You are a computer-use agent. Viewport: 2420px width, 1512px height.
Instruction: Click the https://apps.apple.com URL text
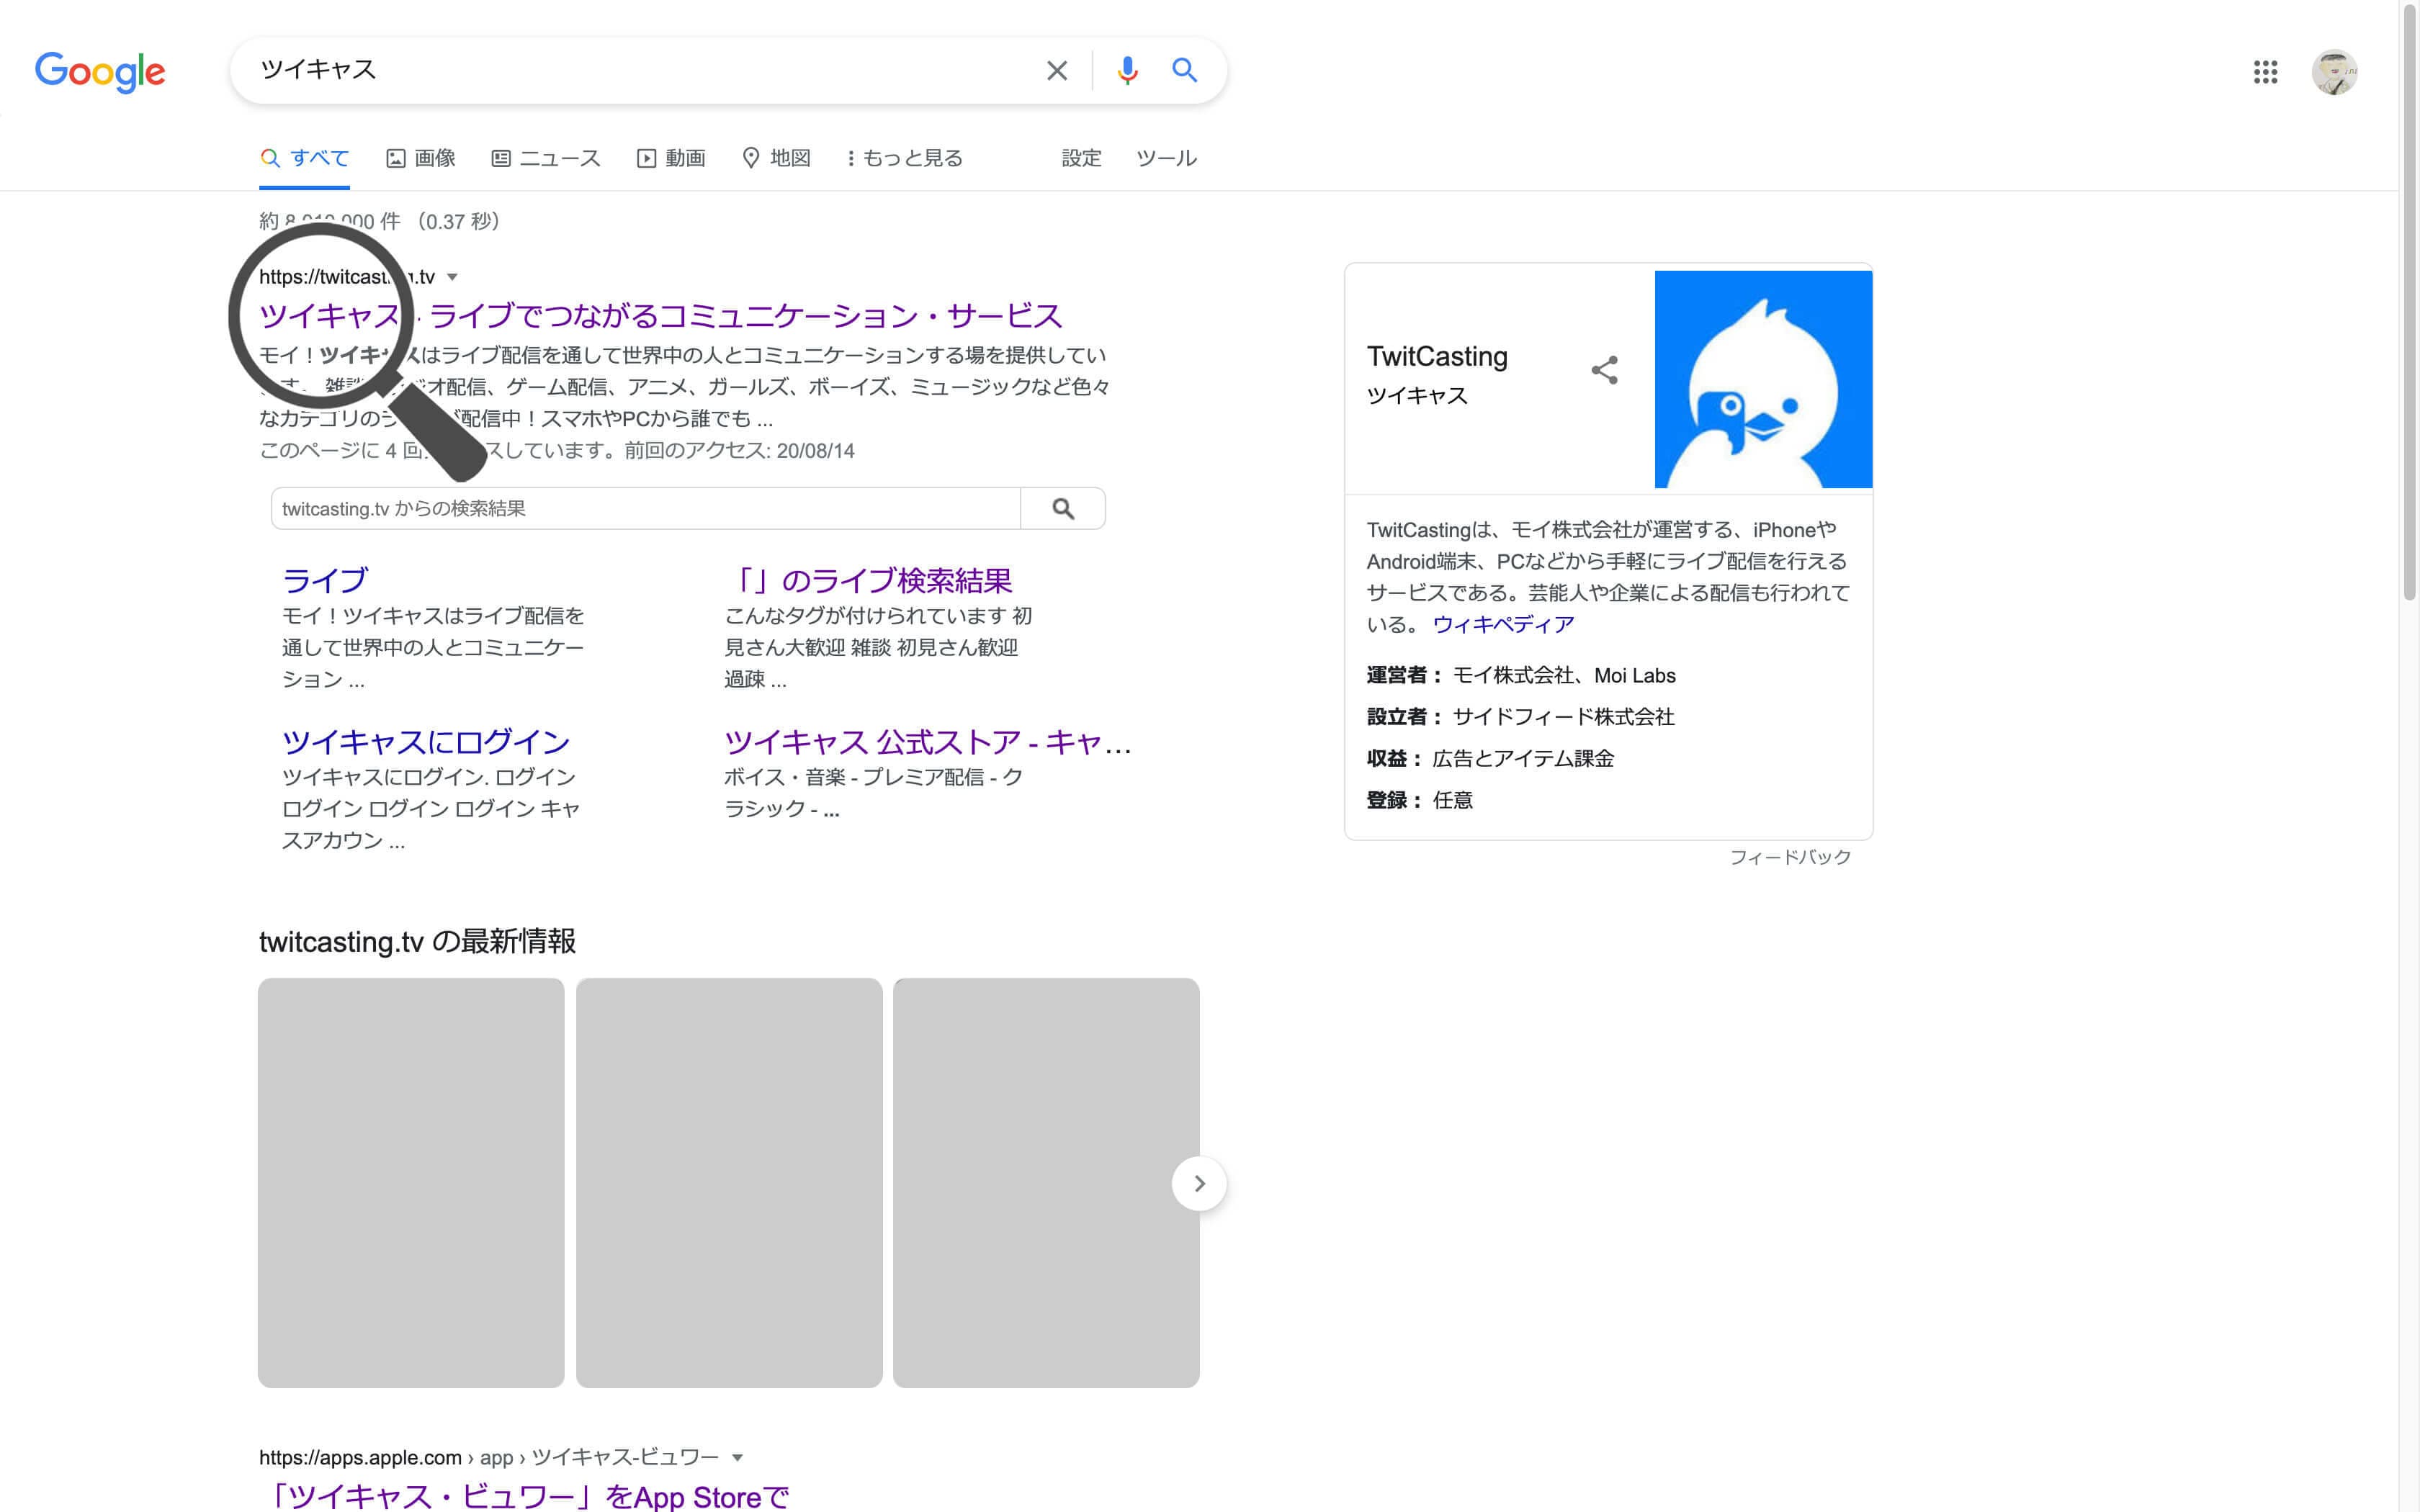[360, 1458]
